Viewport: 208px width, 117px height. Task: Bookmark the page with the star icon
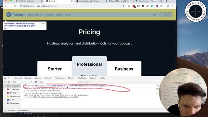click(123, 6)
